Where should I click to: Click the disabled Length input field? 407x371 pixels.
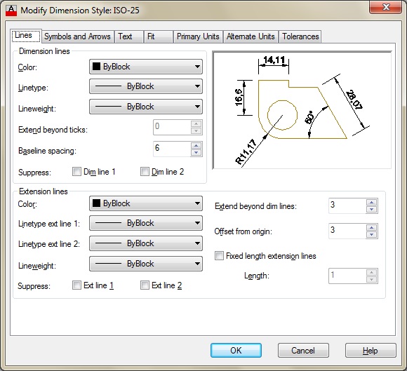click(347, 276)
